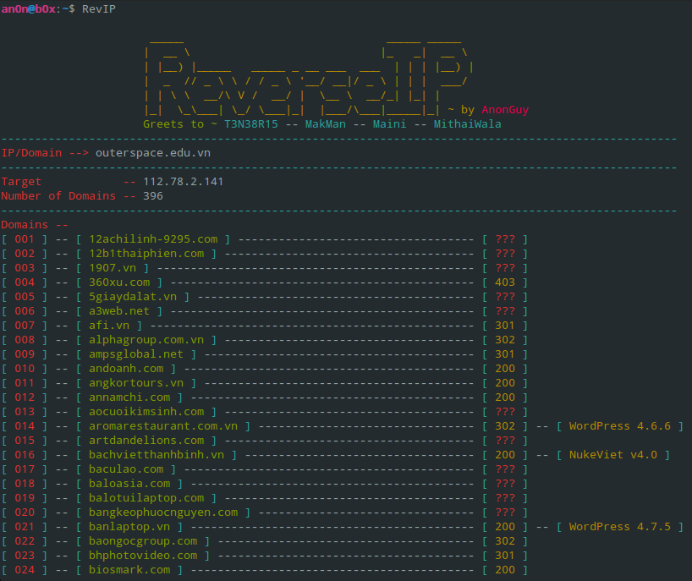Select domain ampsglobal.net

pos(136,354)
